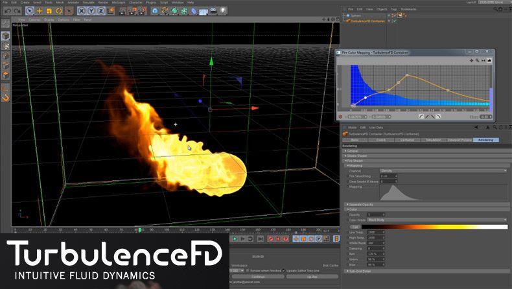Screen dimensions: 512x289
Task: Click the zoom icon in Fire Color Mapping
Action: (x=477, y=60)
